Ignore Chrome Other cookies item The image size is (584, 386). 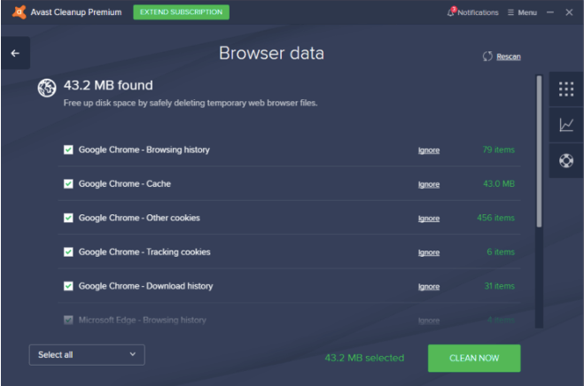click(429, 218)
